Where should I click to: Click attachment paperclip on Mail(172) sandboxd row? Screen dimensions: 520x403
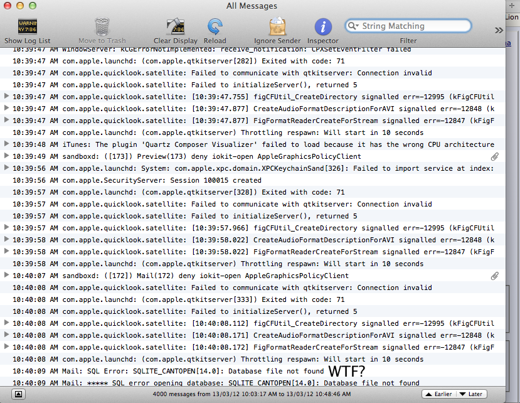(x=494, y=276)
